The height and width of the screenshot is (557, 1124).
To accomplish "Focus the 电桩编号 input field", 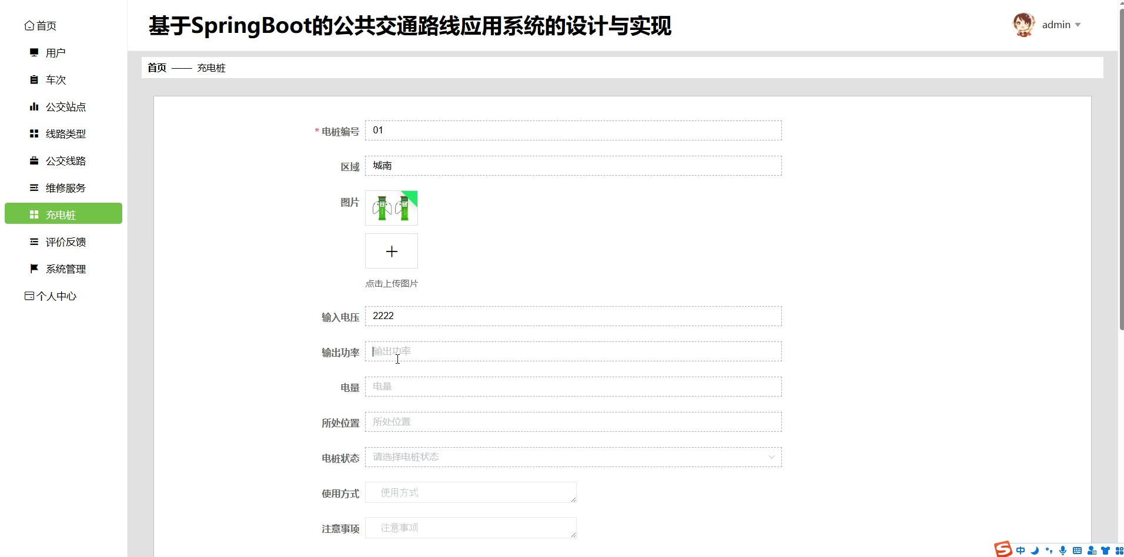I will tap(573, 130).
